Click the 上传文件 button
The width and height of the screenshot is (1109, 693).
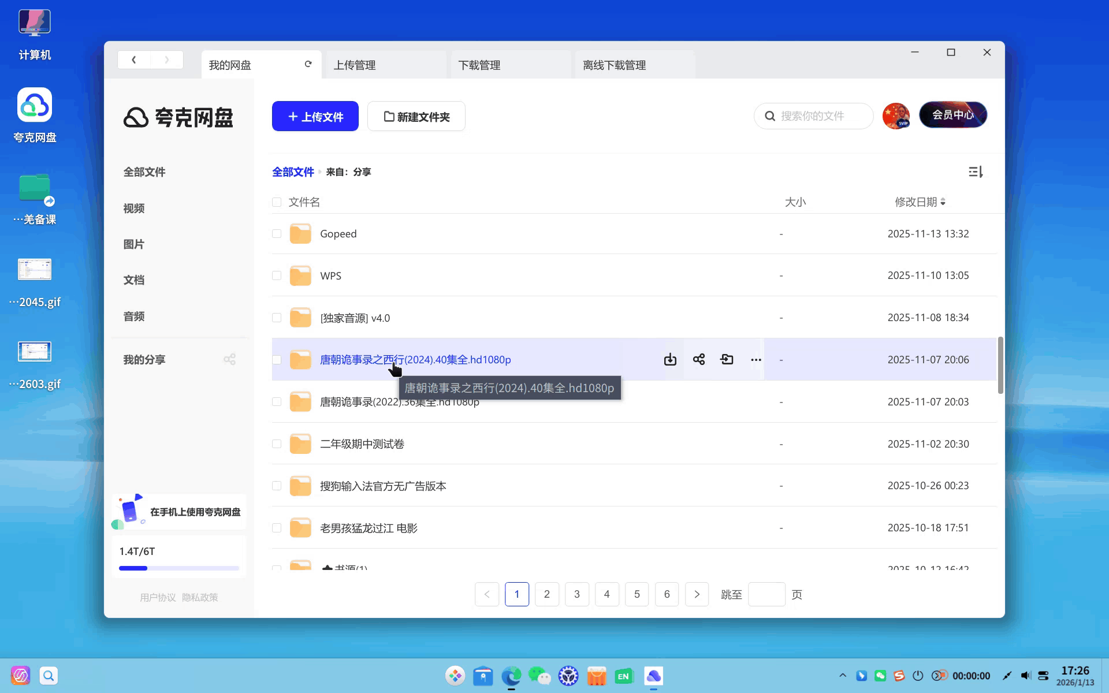315,116
